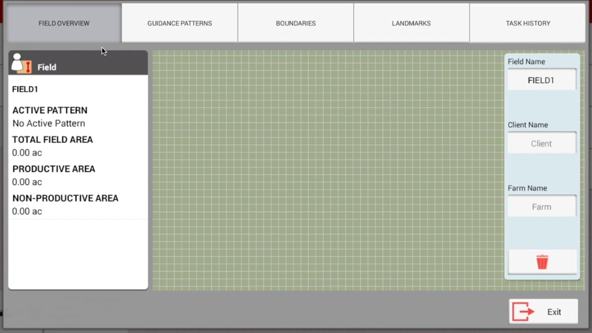
Task: Click the Field panel header bar
Action: pyautogui.click(x=78, y=63)
